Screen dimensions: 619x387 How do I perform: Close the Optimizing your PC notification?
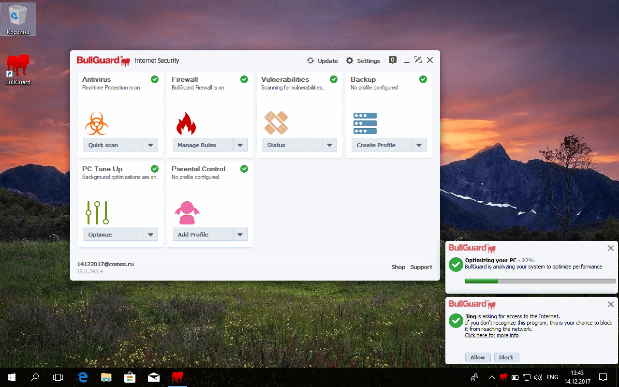point(611,248)
